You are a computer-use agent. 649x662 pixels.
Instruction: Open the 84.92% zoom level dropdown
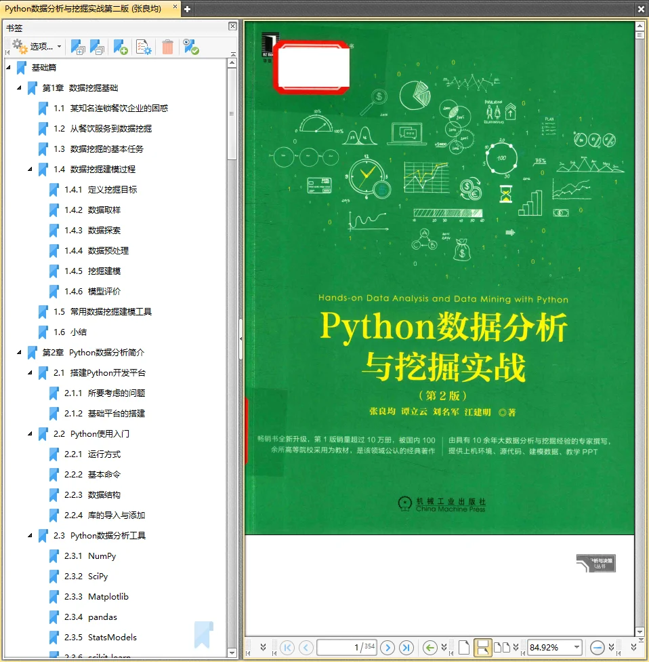click(x=577, y=647)
